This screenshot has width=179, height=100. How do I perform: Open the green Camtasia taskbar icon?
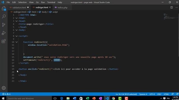click(120, 98)
